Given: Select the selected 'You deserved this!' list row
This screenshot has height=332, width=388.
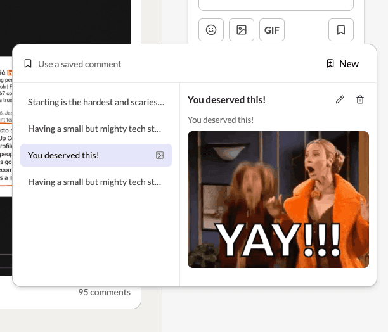Looking at the screenshot, I should click(96, 155).
